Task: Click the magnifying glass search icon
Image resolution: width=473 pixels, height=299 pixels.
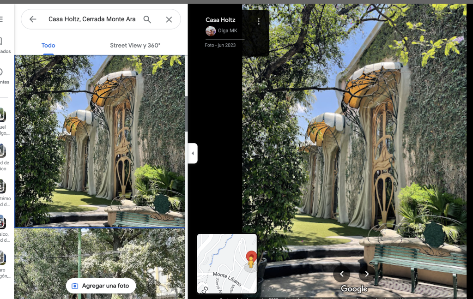Action: pos(147,19)
